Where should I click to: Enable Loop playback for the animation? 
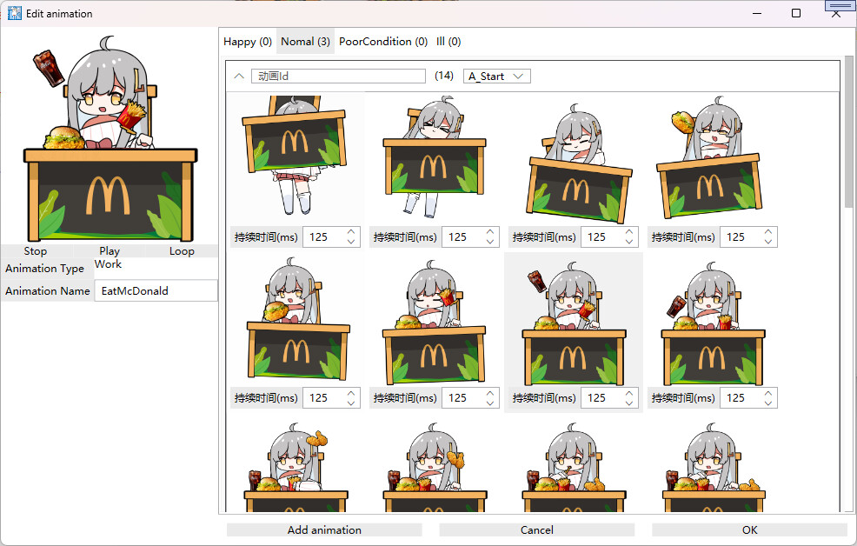(182, 250)
